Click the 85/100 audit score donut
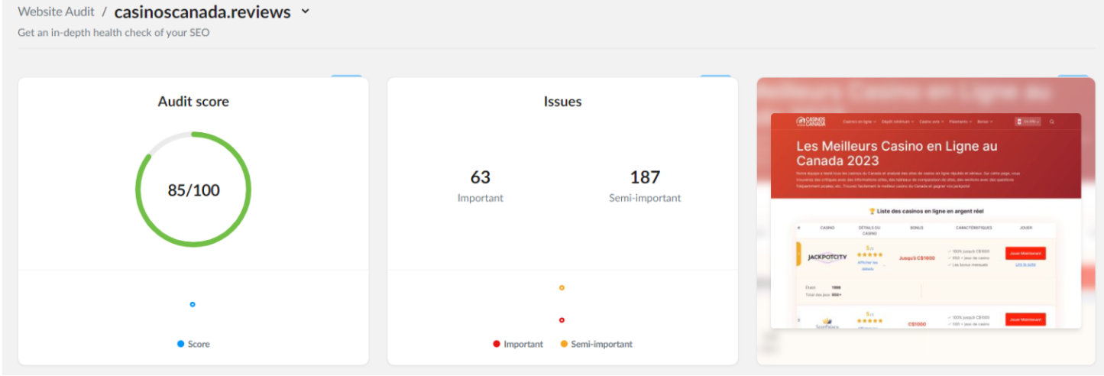The image size is (1104, 376). tap(193, 190)
